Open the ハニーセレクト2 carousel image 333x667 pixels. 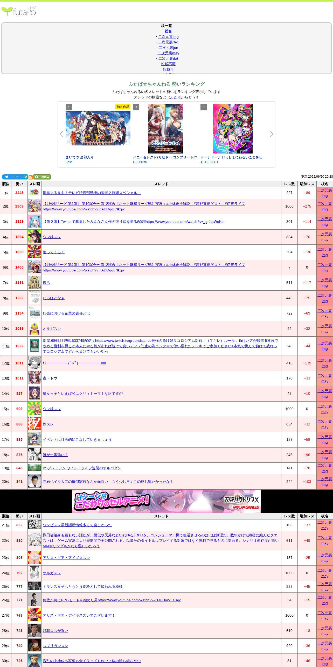click(165, 129)
